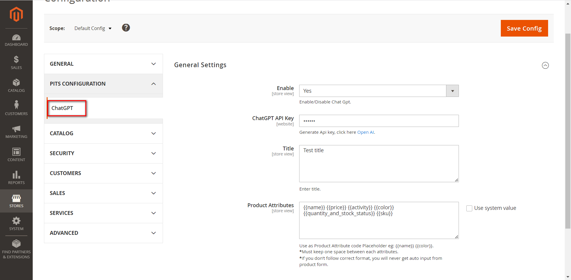Open the Scope Default Config dropdown
The image size is (571, 280).
(x=93, y=28)
